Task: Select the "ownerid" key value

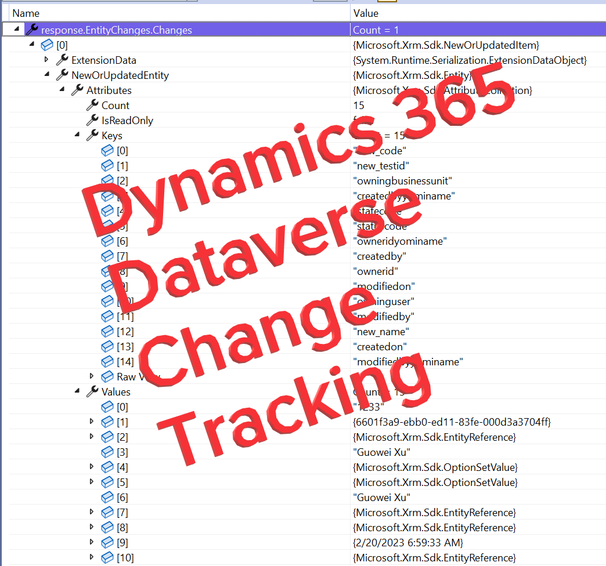Action: tap(376, 271)
